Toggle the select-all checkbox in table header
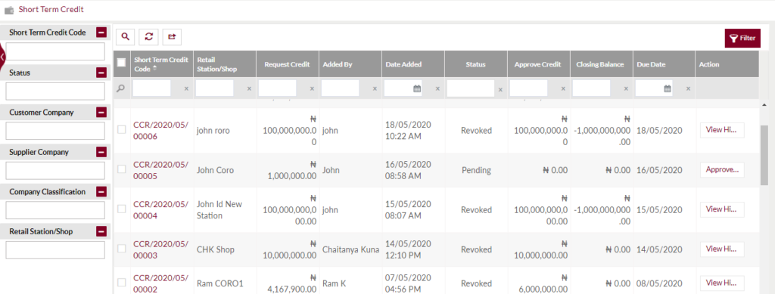775x294 pixels. pyautogui.click(x=122, y=63)
